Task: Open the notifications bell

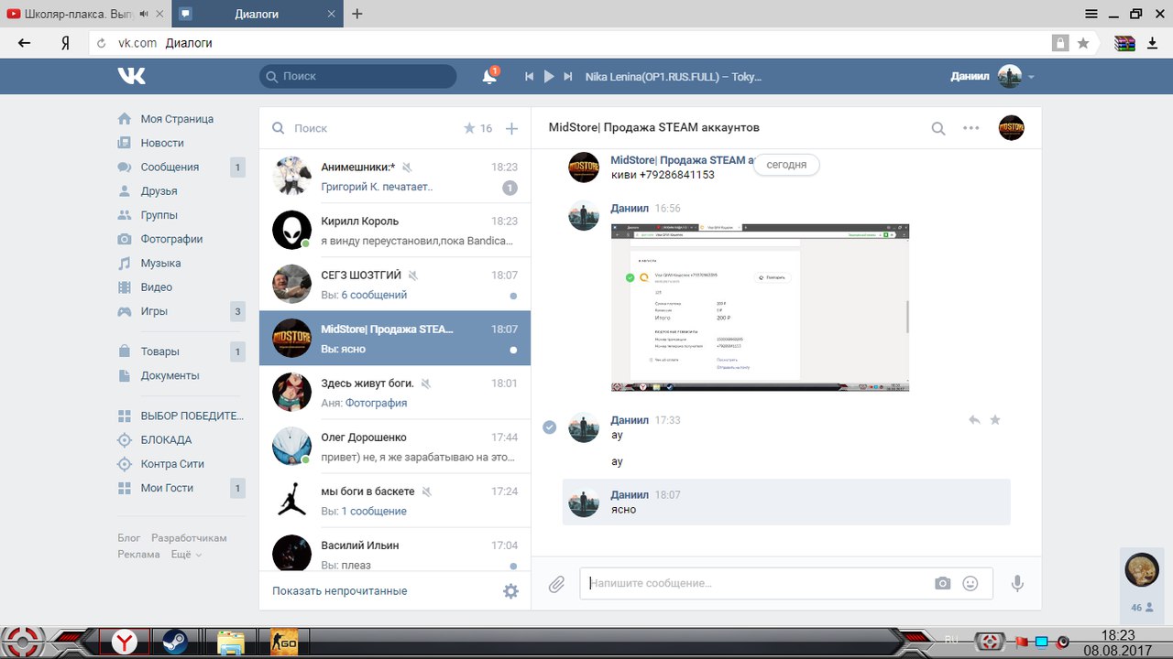Action: coord(489,77)
